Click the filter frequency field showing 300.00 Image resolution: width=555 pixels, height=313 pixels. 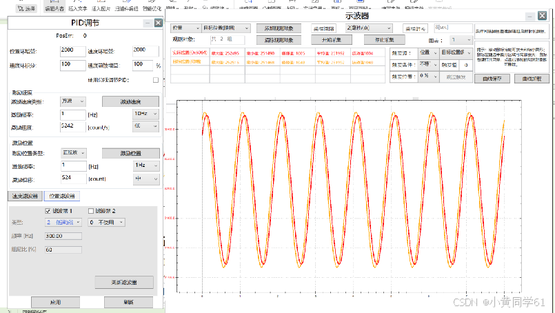(63, 236)
